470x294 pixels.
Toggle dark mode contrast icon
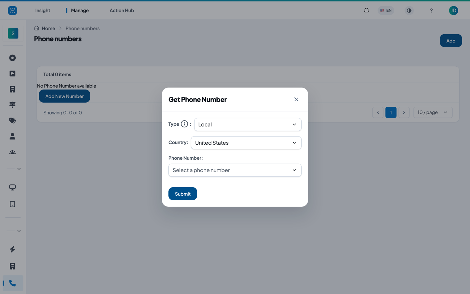pyautogui.click(x=409, y=10)
